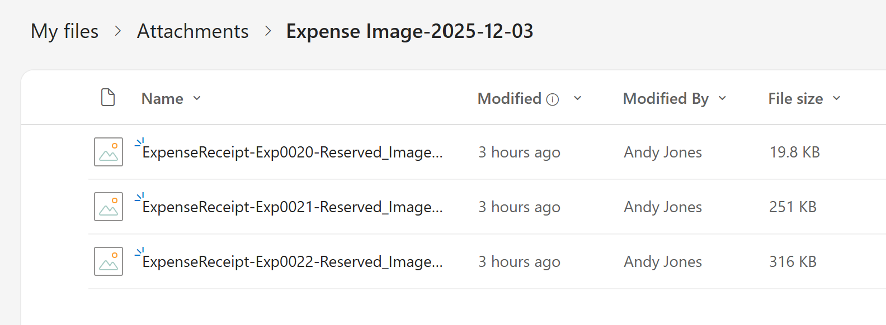Click image file icon for Exp0022 receipt
This screenshot has height=325, width=886.
point(109,261)
